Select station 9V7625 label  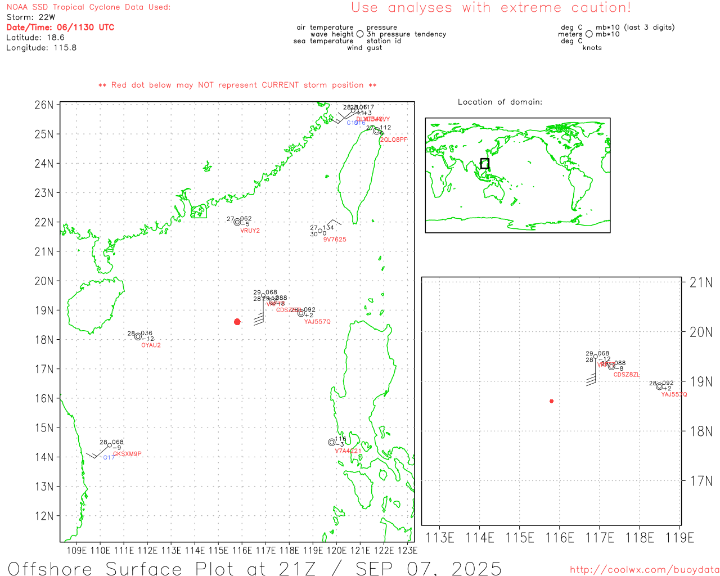tap(335, 240)
